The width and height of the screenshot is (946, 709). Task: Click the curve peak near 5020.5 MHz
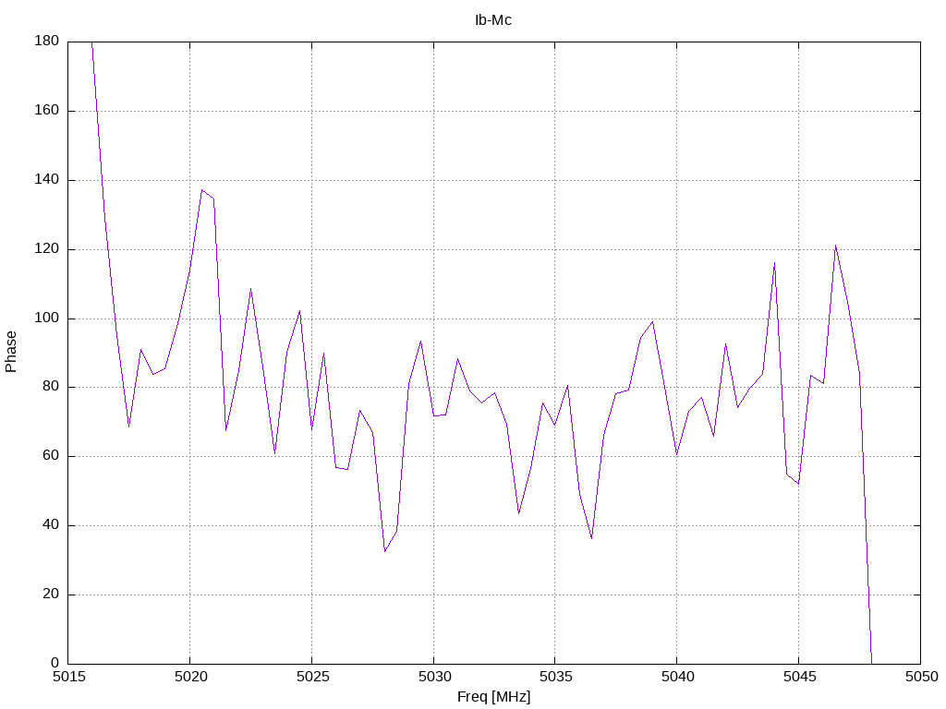pyautogui.click(x=202, y=190)
